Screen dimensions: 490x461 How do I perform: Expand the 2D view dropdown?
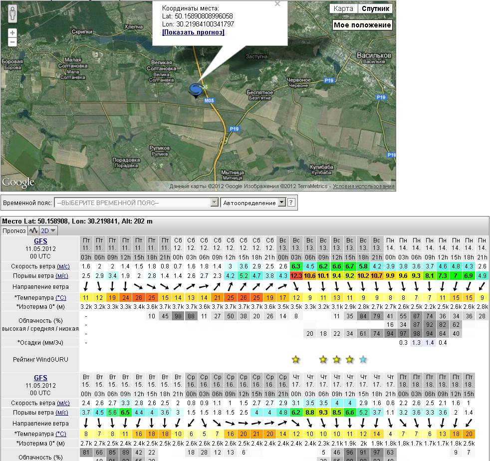48,230
